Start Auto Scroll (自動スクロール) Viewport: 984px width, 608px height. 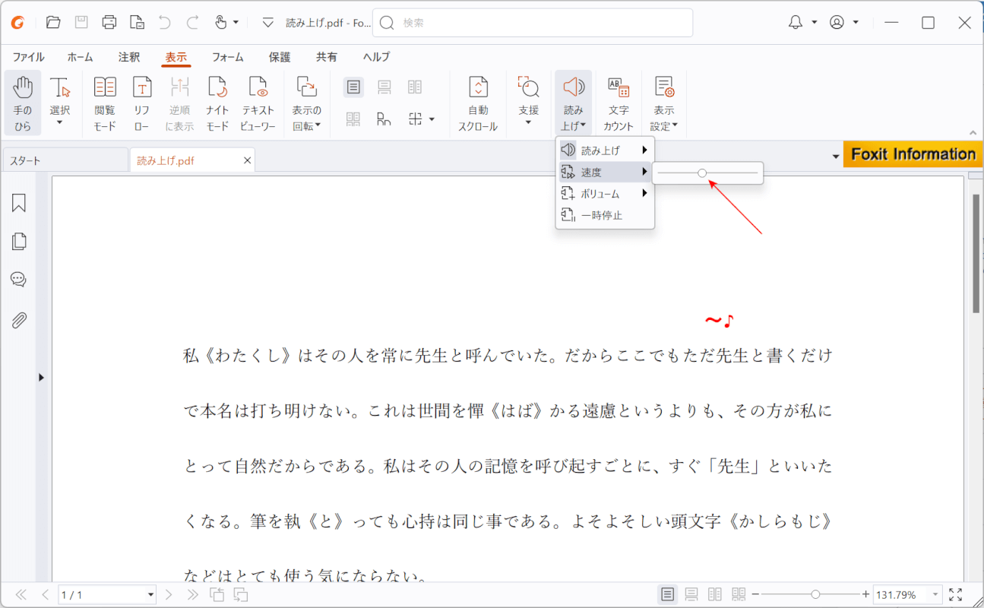(478, 103)
